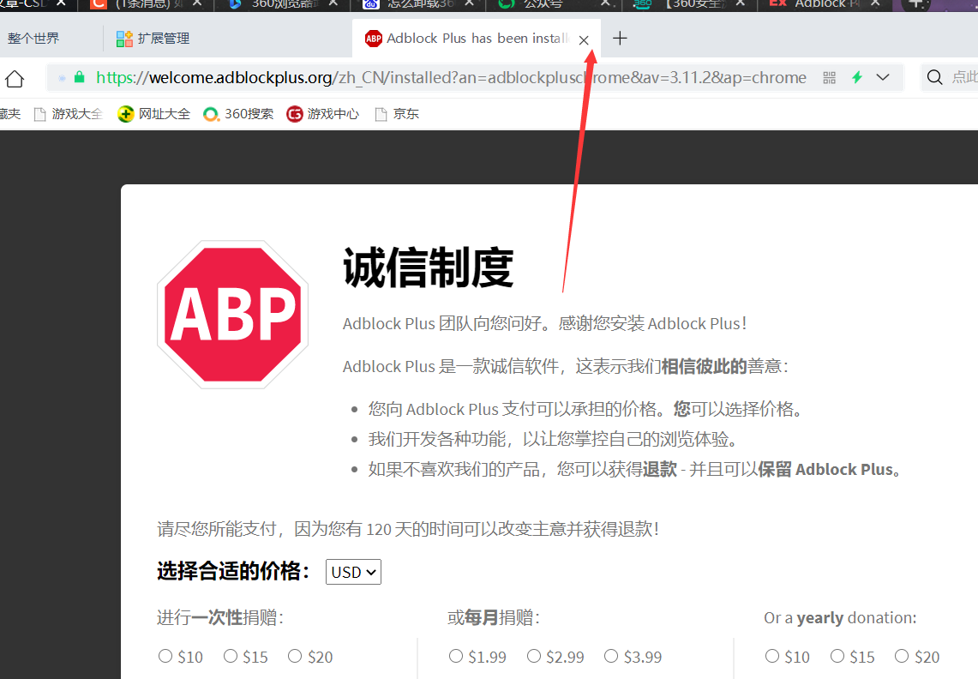Open the 游戏大全 bookmark
The width and height of the screenshot is (978, 679).
pos(68,113)
